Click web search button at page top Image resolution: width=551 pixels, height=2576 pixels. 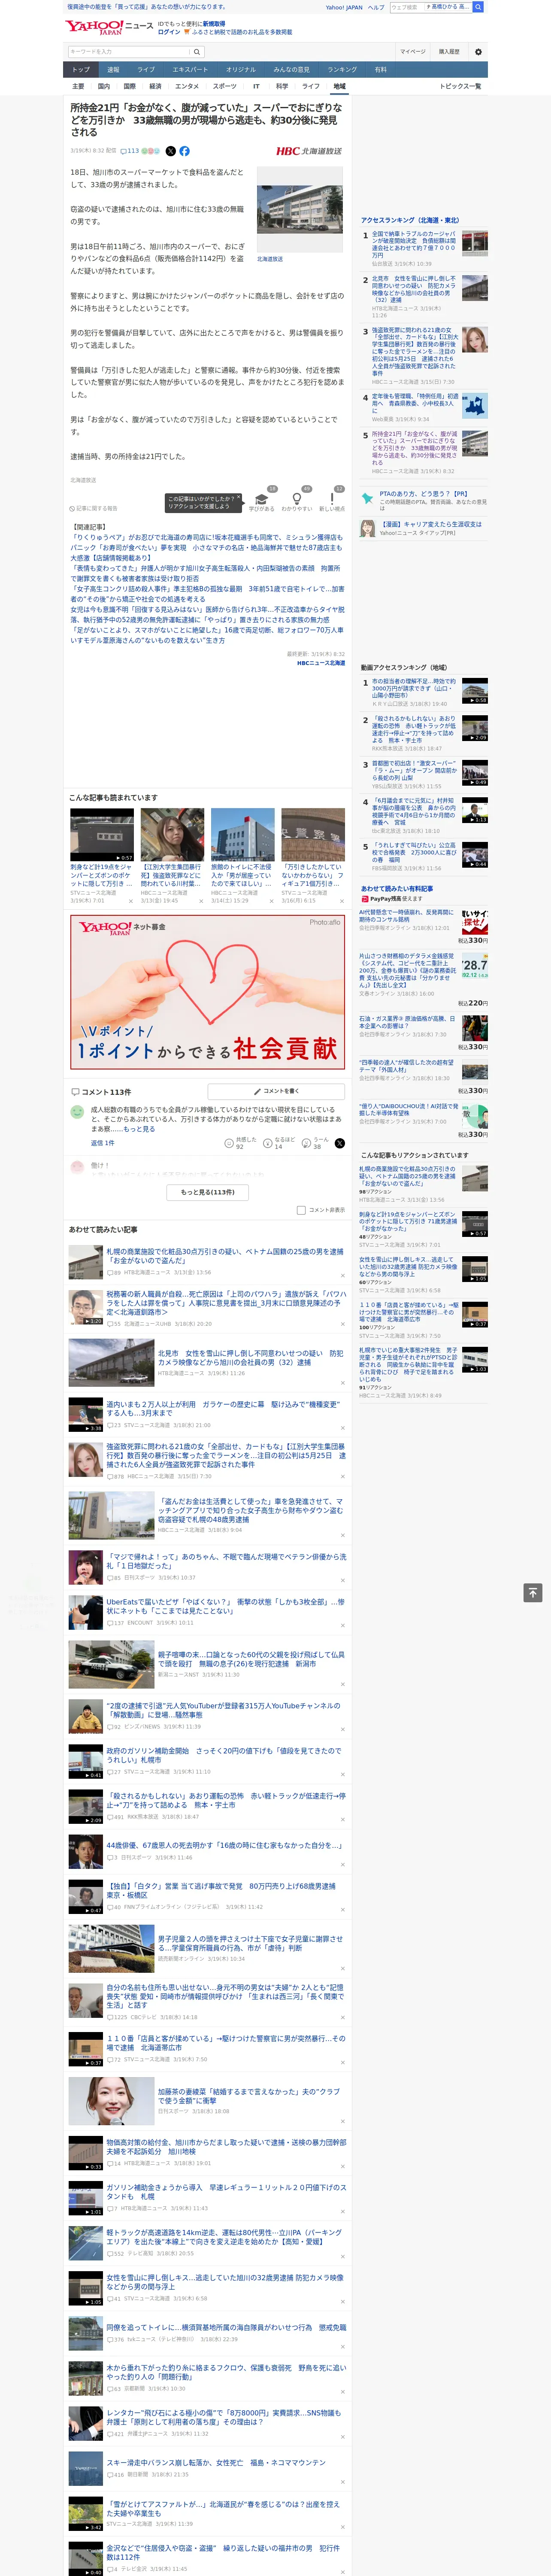478,7
